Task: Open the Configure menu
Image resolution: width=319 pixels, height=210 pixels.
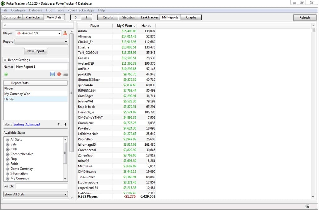Action: tap(18, 10)
